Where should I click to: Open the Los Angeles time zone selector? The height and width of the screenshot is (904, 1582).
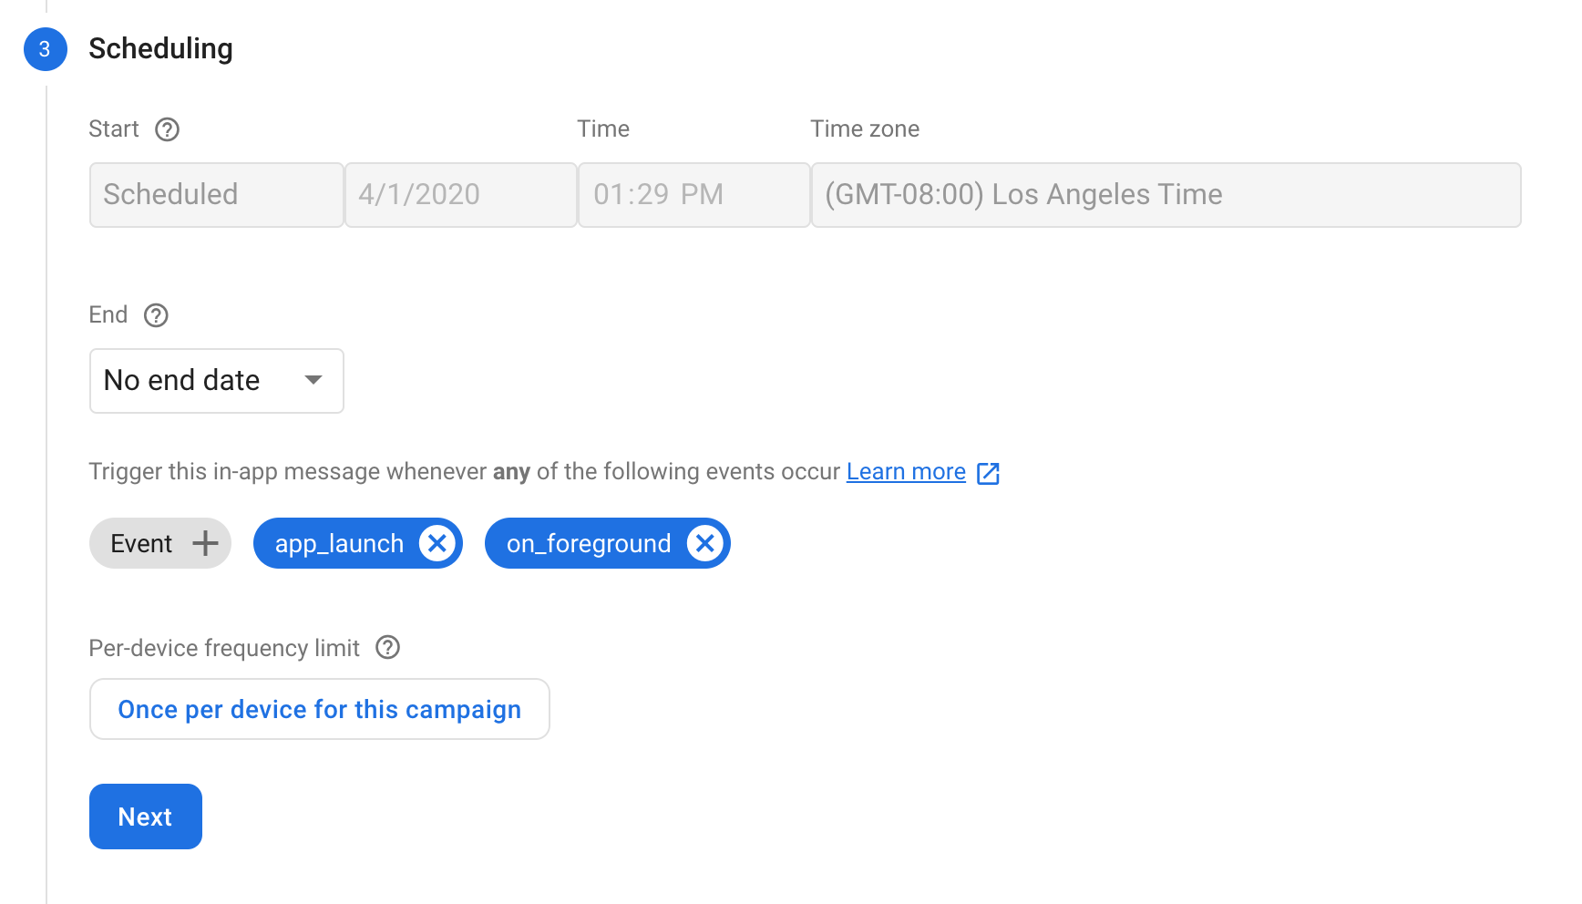point(1165,194)
